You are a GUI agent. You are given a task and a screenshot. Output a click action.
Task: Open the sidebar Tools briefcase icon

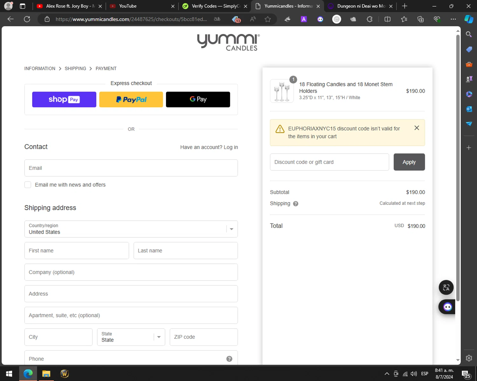tap(469, 64)
